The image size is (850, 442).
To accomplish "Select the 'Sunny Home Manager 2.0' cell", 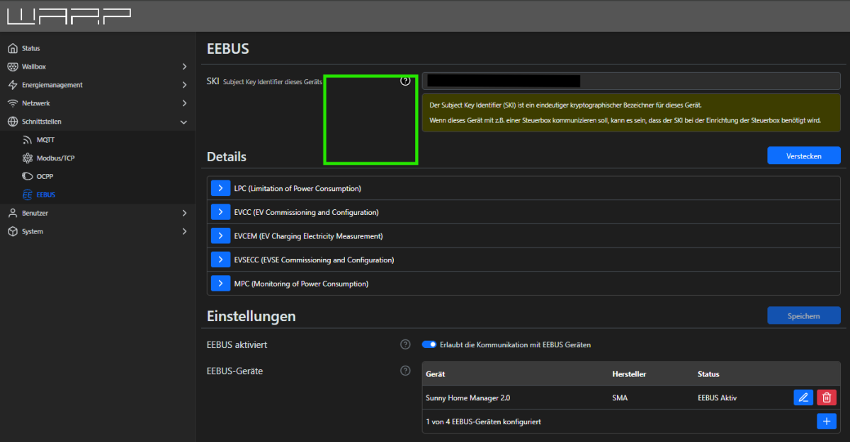I will [467, 398].
